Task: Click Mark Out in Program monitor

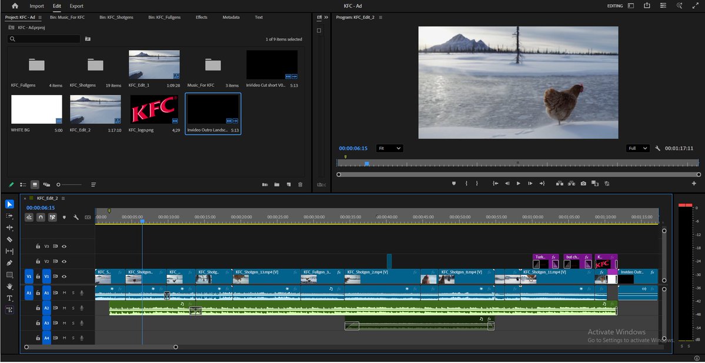Action: coord(477,183)
